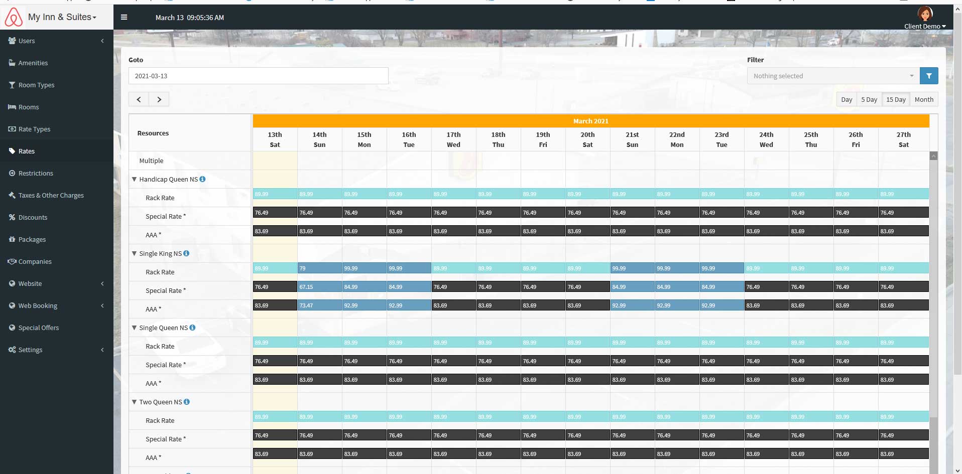Click the hamburger menu icon in top bar
The width and height of the screenshot is (962, 474).
click(x=124, y=17)
